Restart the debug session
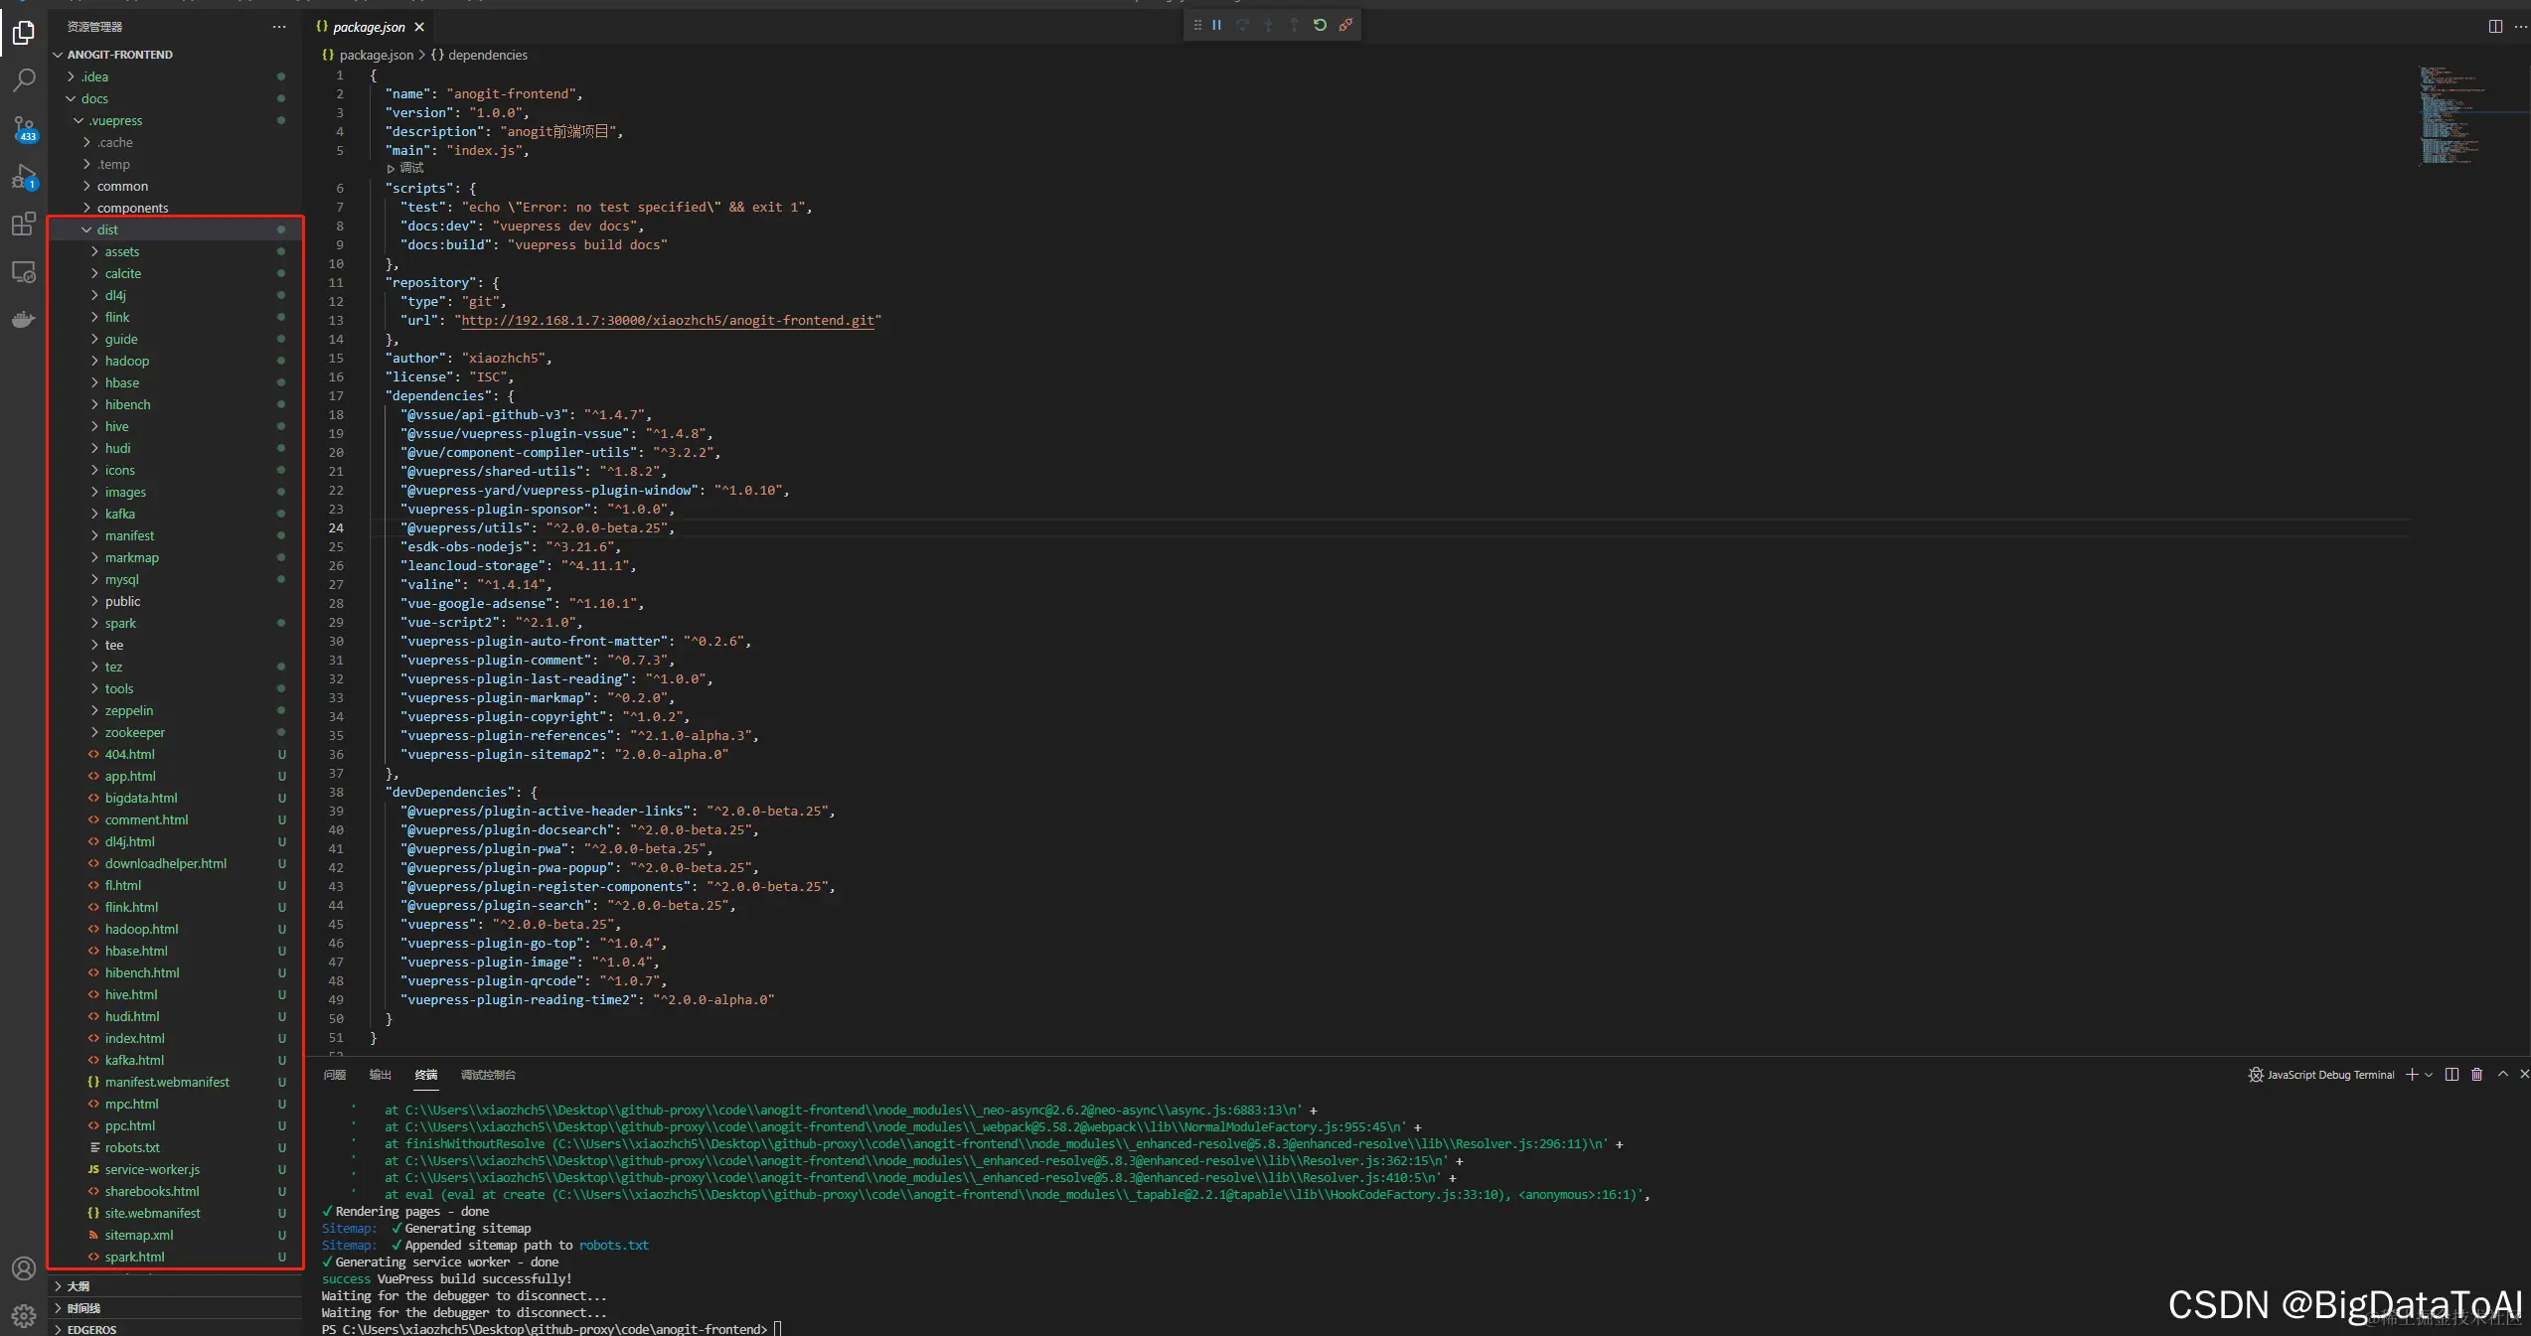2531x1336 pixels. point(1320,25)
